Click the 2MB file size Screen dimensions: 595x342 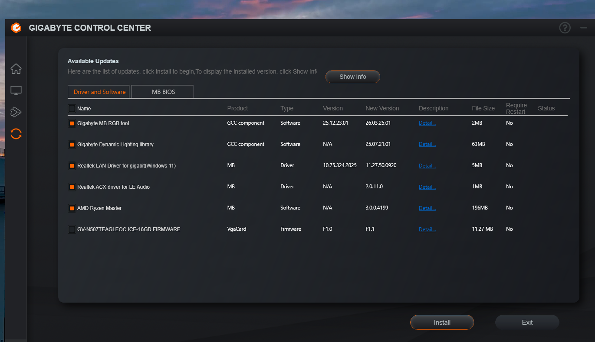click(x=477, y=123)
